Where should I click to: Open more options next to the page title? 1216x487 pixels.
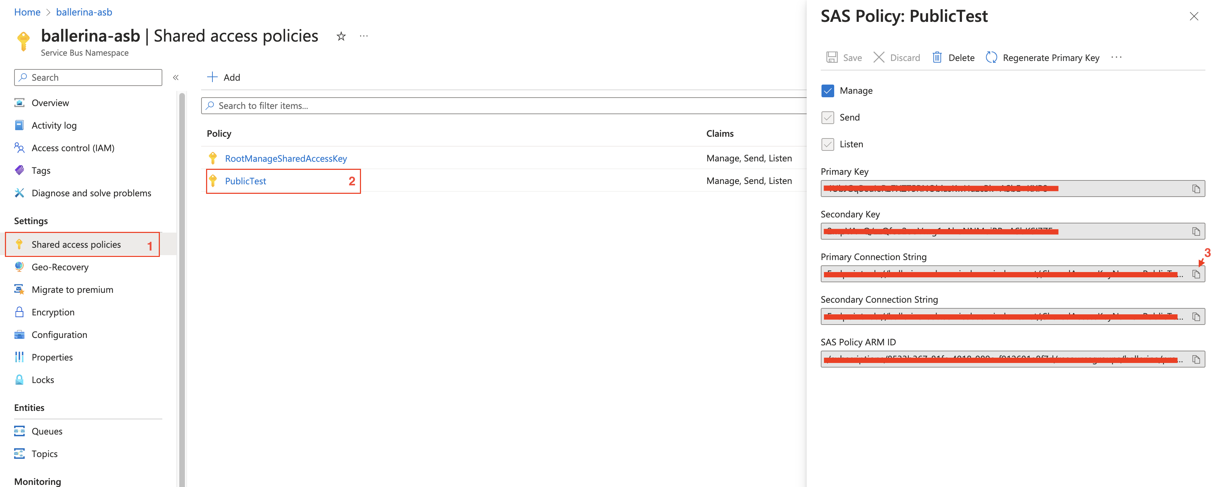pos(363,36)
